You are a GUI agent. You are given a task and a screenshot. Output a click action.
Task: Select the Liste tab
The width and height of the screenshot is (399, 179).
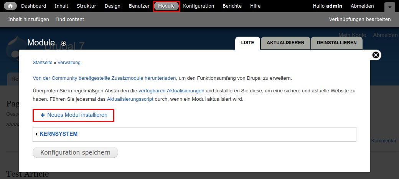[x=247, y=43]
